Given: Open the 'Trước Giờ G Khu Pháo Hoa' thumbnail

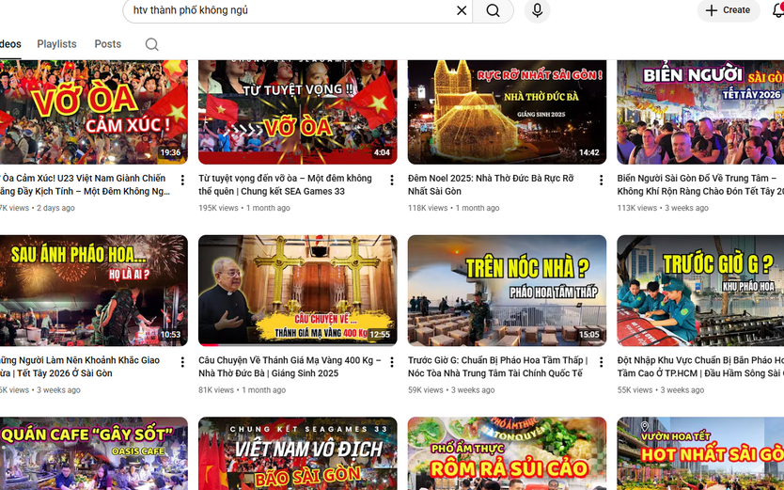Looking at the screenshot, I should (700, 291).
